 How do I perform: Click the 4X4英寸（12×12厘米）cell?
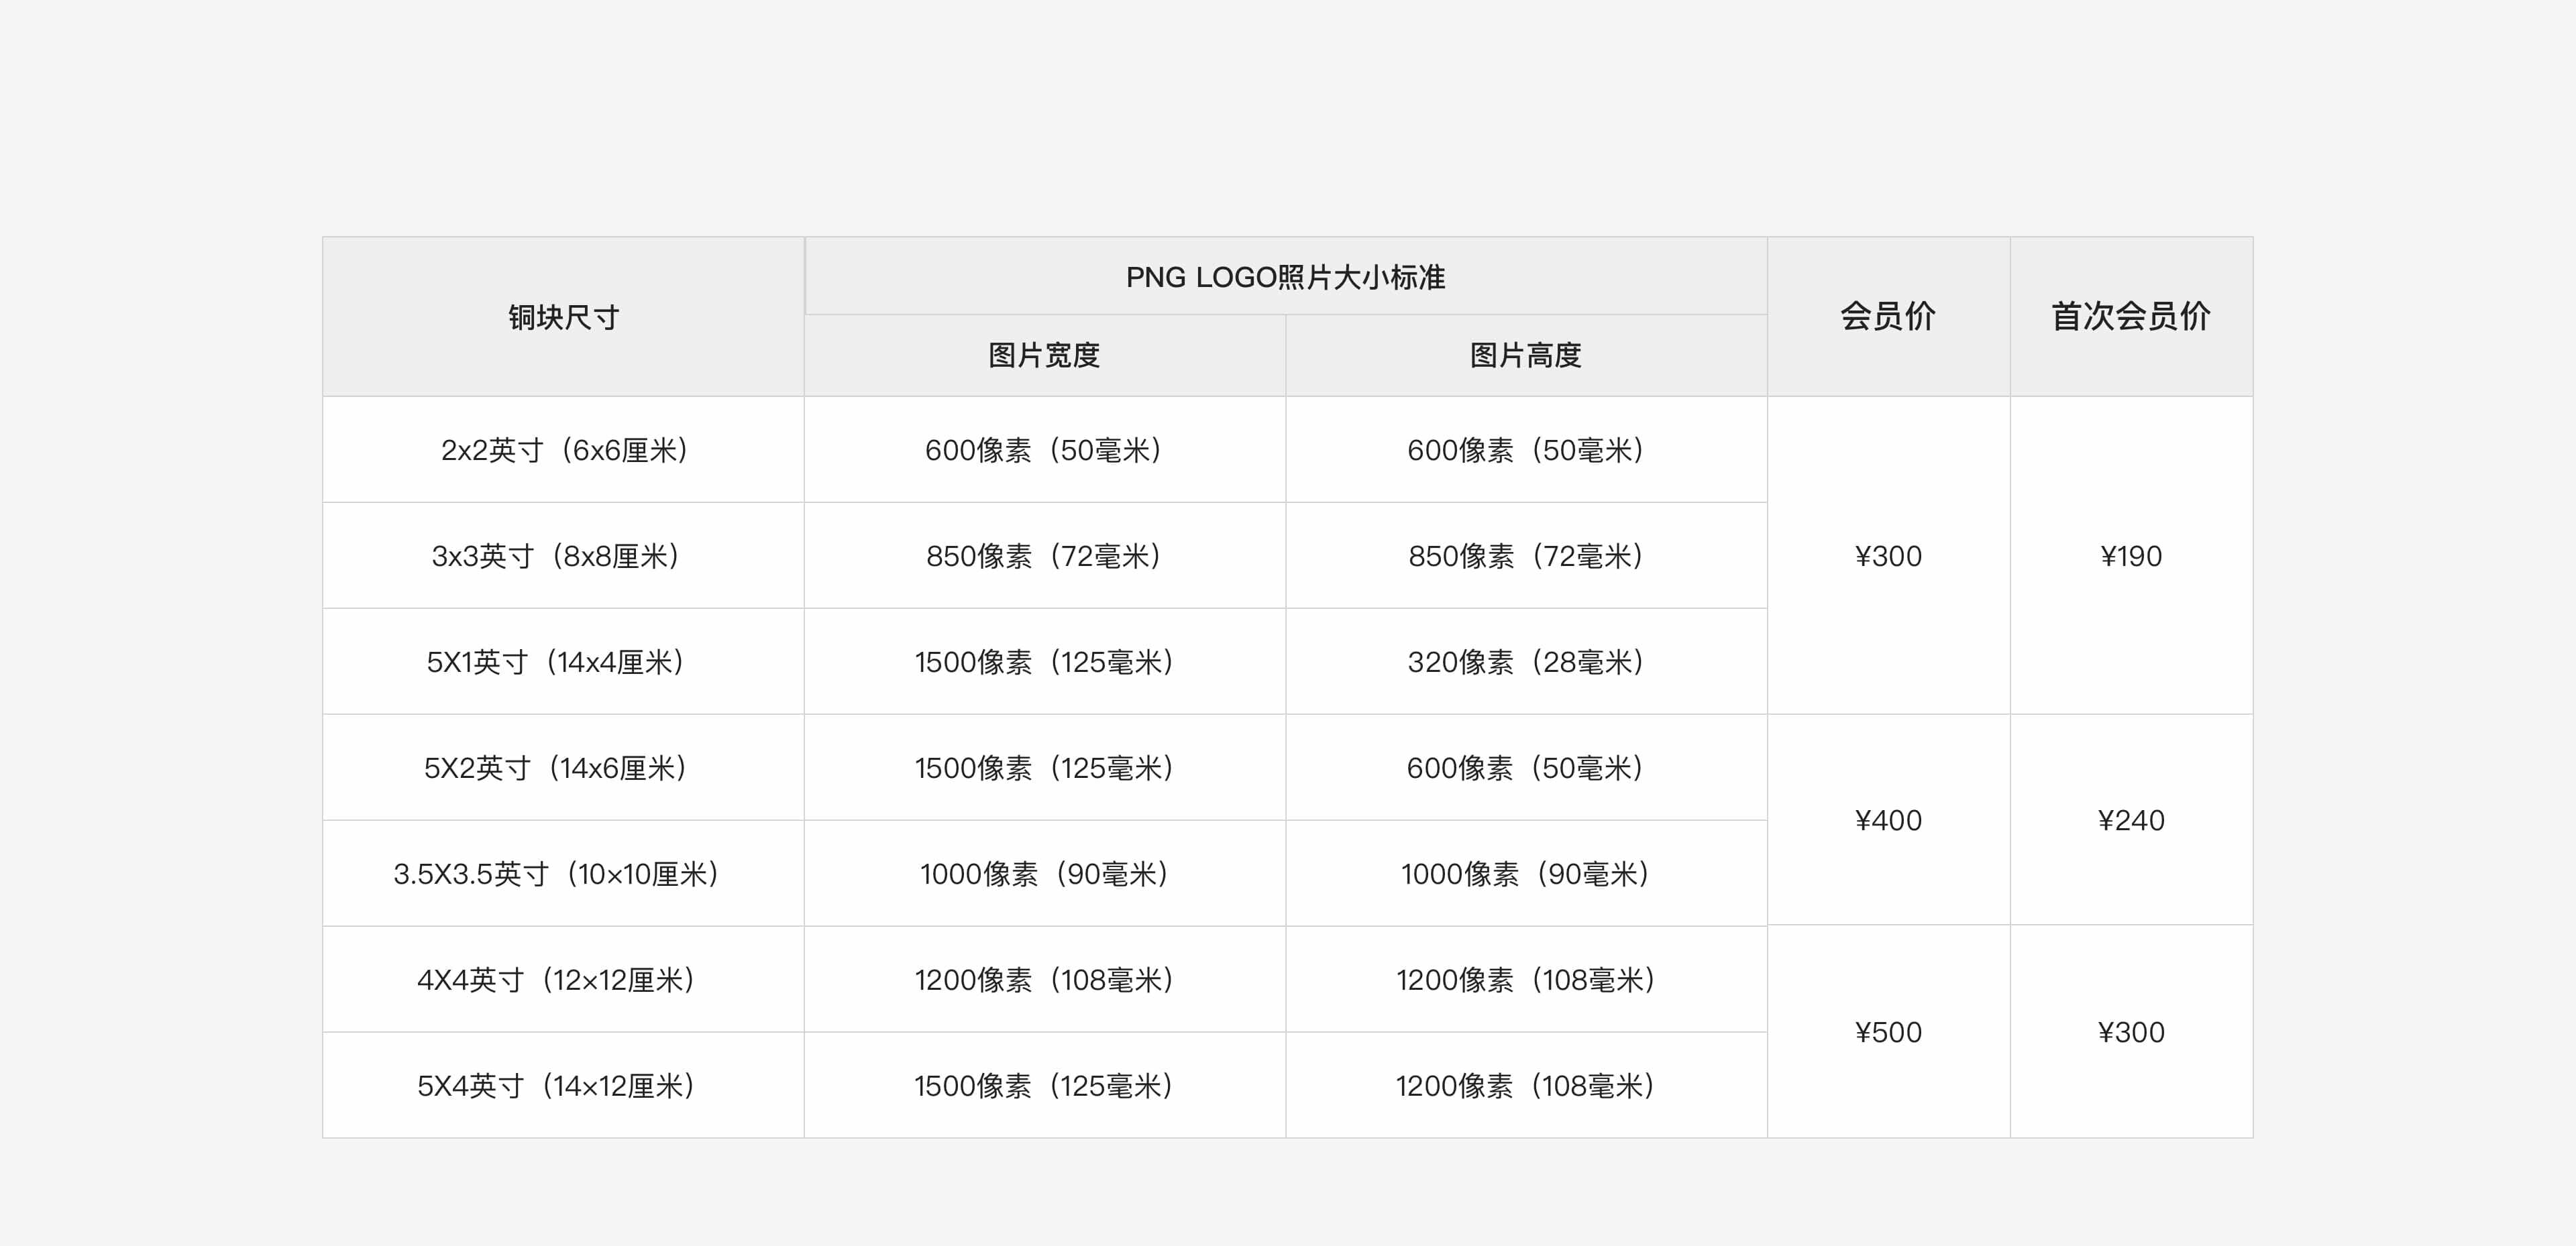556,980
